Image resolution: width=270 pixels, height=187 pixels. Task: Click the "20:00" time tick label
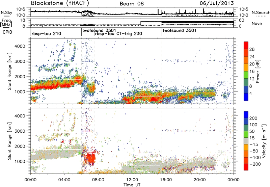point(200,180)
